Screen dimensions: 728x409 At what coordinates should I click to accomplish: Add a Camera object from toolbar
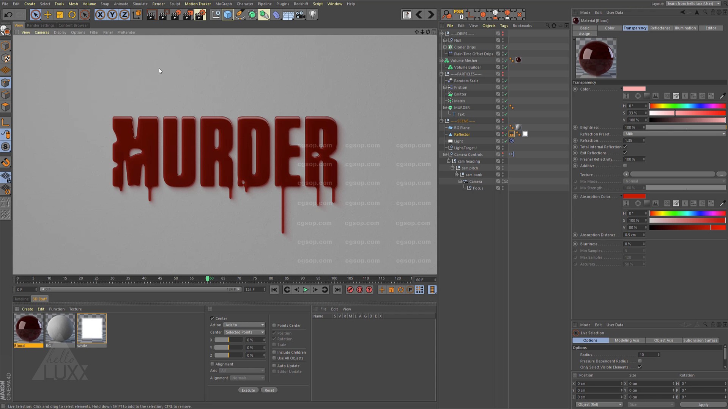[x=301, y=15]
